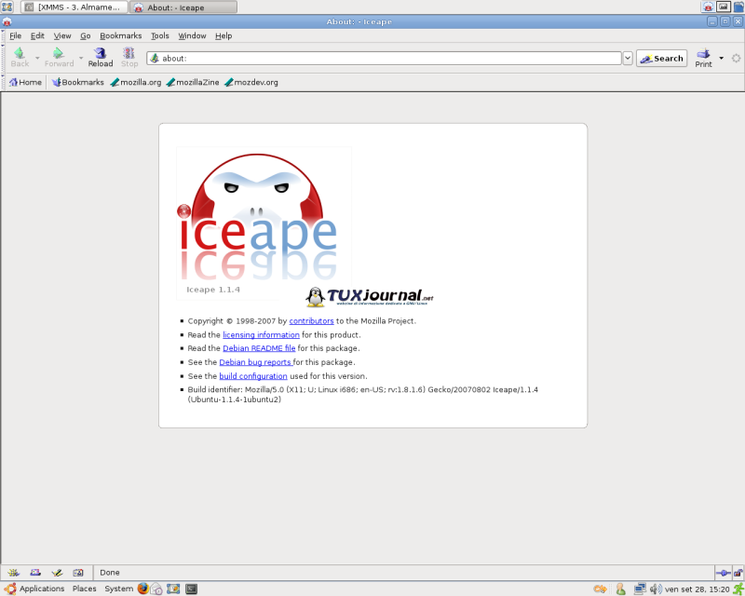Open Home from the bookmarks toolbar

[25, 82]
